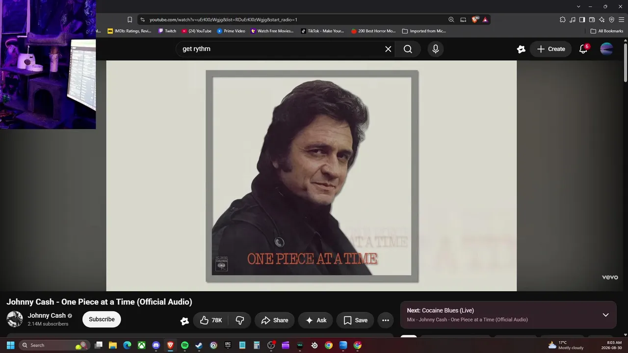The width and height of the screenshot is (628, 353).
Task: Open Brave Rewards triangle icon
Action: pos(485,20)
